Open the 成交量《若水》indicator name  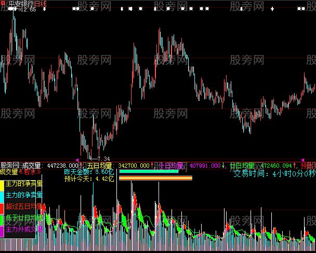pos(21,171)
